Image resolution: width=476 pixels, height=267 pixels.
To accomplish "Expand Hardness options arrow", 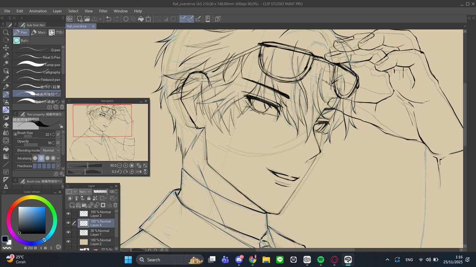I will (58, 166).
